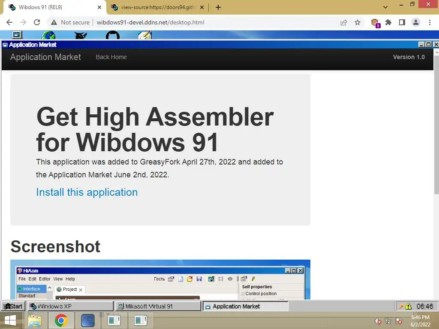Close the Wibdows 91 (REL9) tab
The height and width of the screenshot is (329, 439).
click(x=99, y=7)
